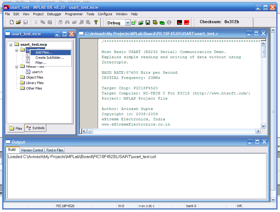Open the Window menu
Image resolution: width=280 pixels, height=212 pixels.
pyautogui.click(x=122, y=14)
